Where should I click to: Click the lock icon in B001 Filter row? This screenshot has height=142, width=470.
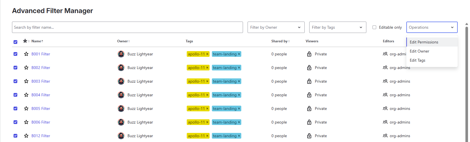309,54
